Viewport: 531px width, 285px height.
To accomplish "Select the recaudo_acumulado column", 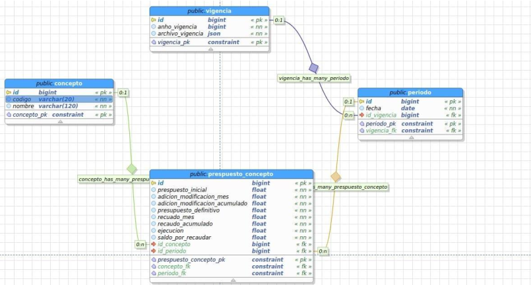I will [x=185, y=224].
